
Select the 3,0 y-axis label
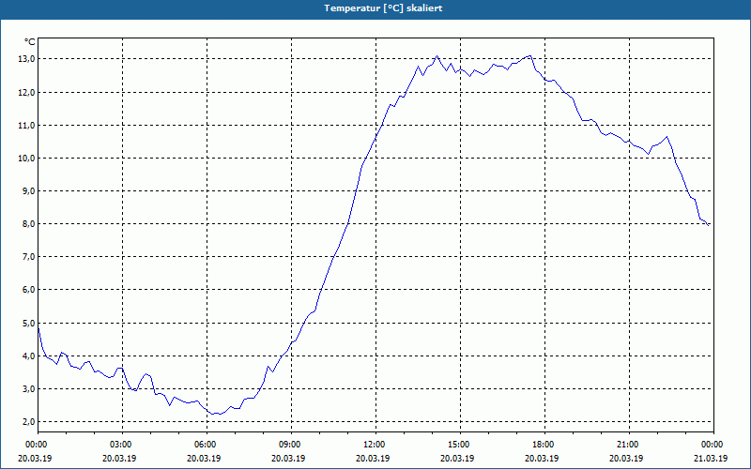coord(28,389)
